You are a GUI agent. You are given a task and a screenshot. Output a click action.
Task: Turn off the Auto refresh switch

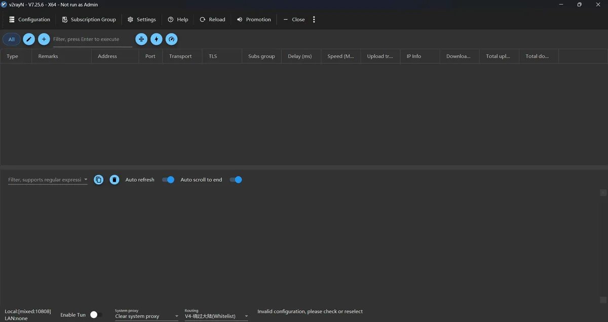[x=168, y=180]
